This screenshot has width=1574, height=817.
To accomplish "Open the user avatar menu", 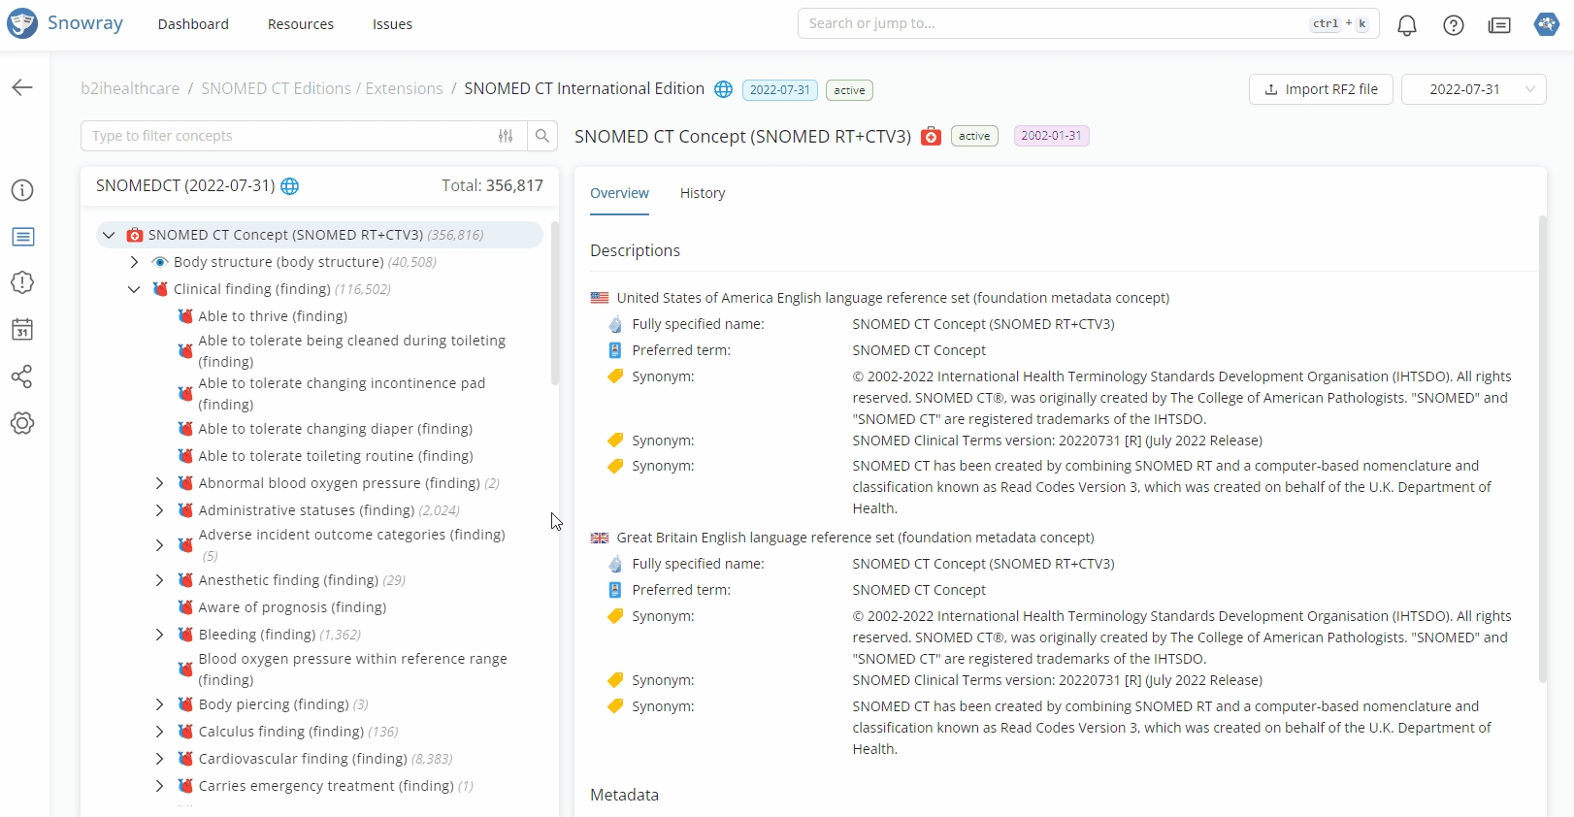I will (x=1546, y=24).
